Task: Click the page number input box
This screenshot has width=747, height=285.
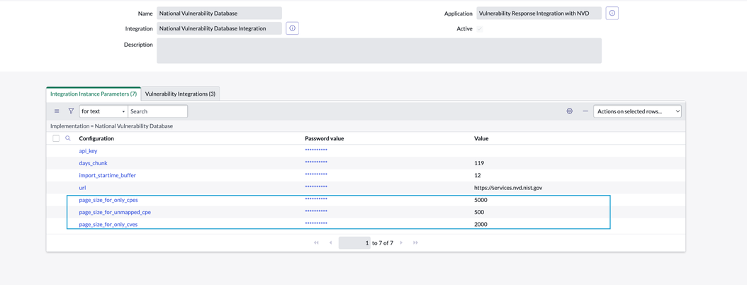Action: (x=354, y=242)
